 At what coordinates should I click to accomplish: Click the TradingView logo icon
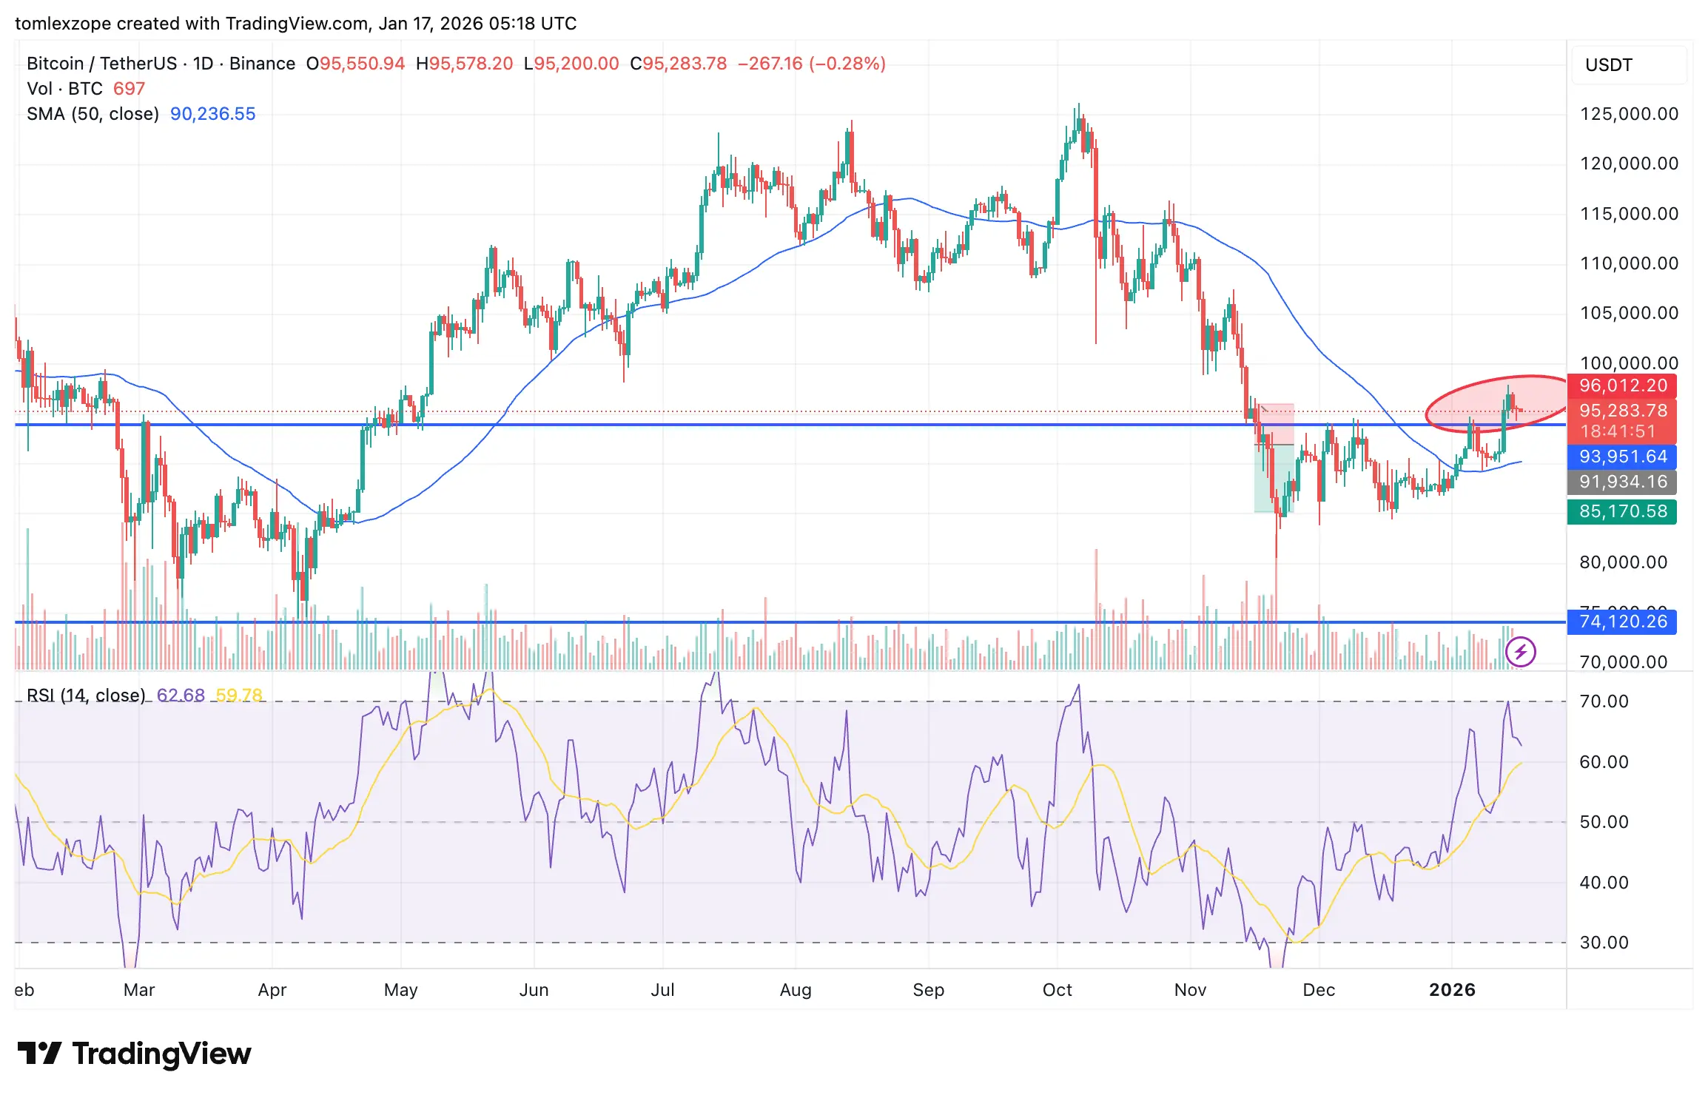point(39,1053)
